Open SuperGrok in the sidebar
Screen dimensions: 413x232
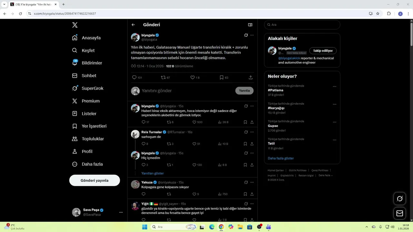click(x=88, y=88)
